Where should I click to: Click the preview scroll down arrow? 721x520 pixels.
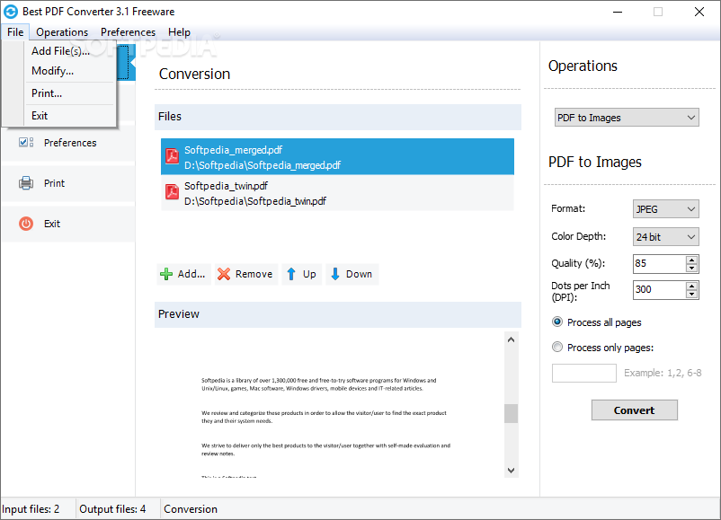point(511,471)
